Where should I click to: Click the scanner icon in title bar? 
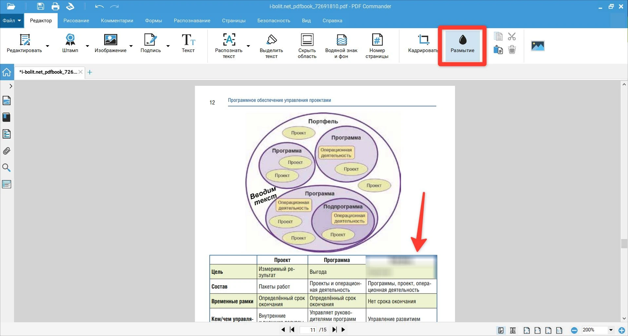point(70,6)
